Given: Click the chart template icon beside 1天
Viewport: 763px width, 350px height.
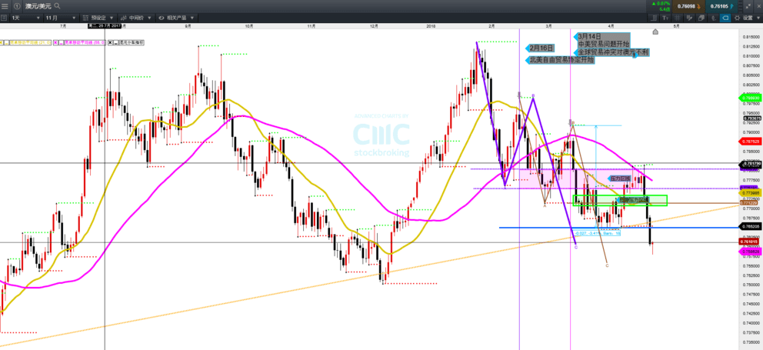Looking at the screenshot, I should coord(5,18).
